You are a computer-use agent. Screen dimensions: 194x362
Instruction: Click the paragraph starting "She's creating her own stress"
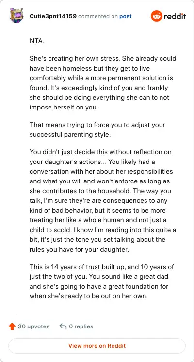point(103,83)
